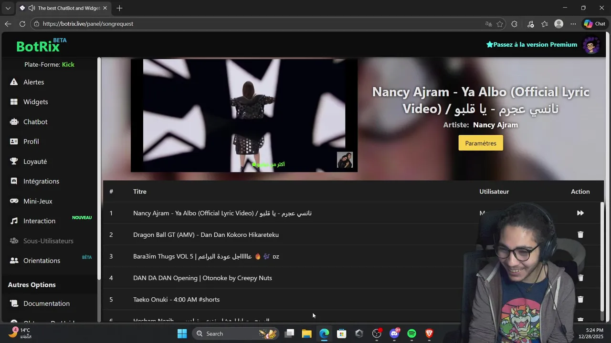Open the browser profile icon
This screenshot has height=343, width=611.
pyautogui.click(x=559, y=24)
